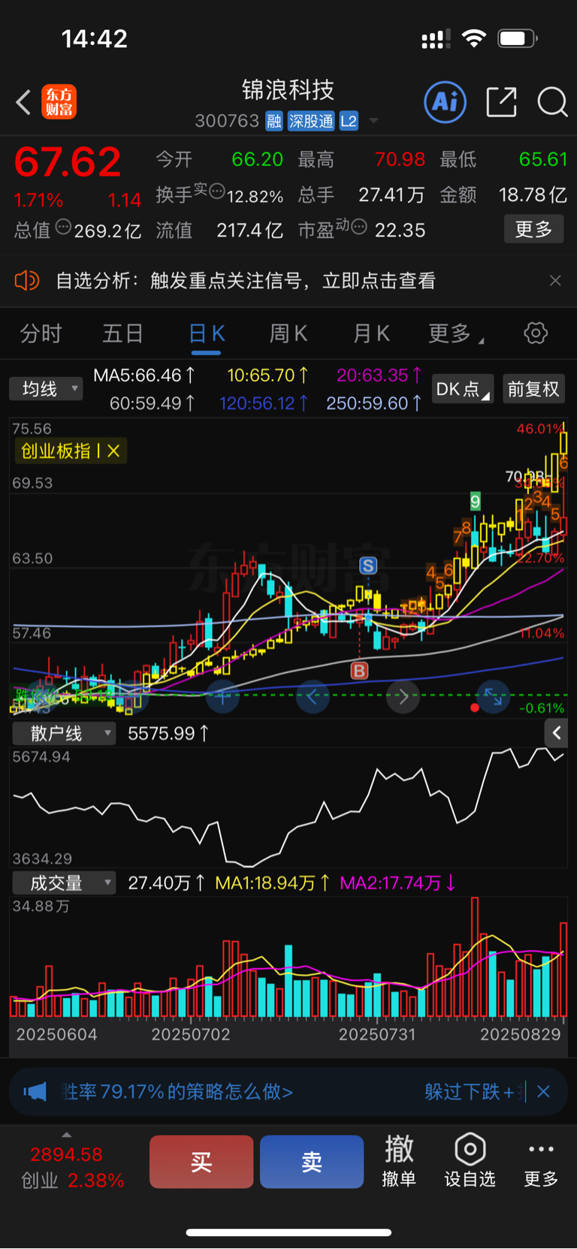Tap the B buy signal marker
Viewport: 577px width, 1249px height.
pyautogui.click(x=360, y=671)
